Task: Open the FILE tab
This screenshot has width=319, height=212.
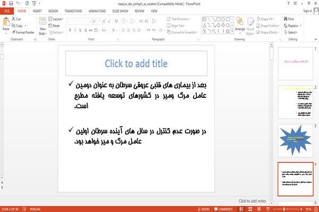Action: coord(7,11)
